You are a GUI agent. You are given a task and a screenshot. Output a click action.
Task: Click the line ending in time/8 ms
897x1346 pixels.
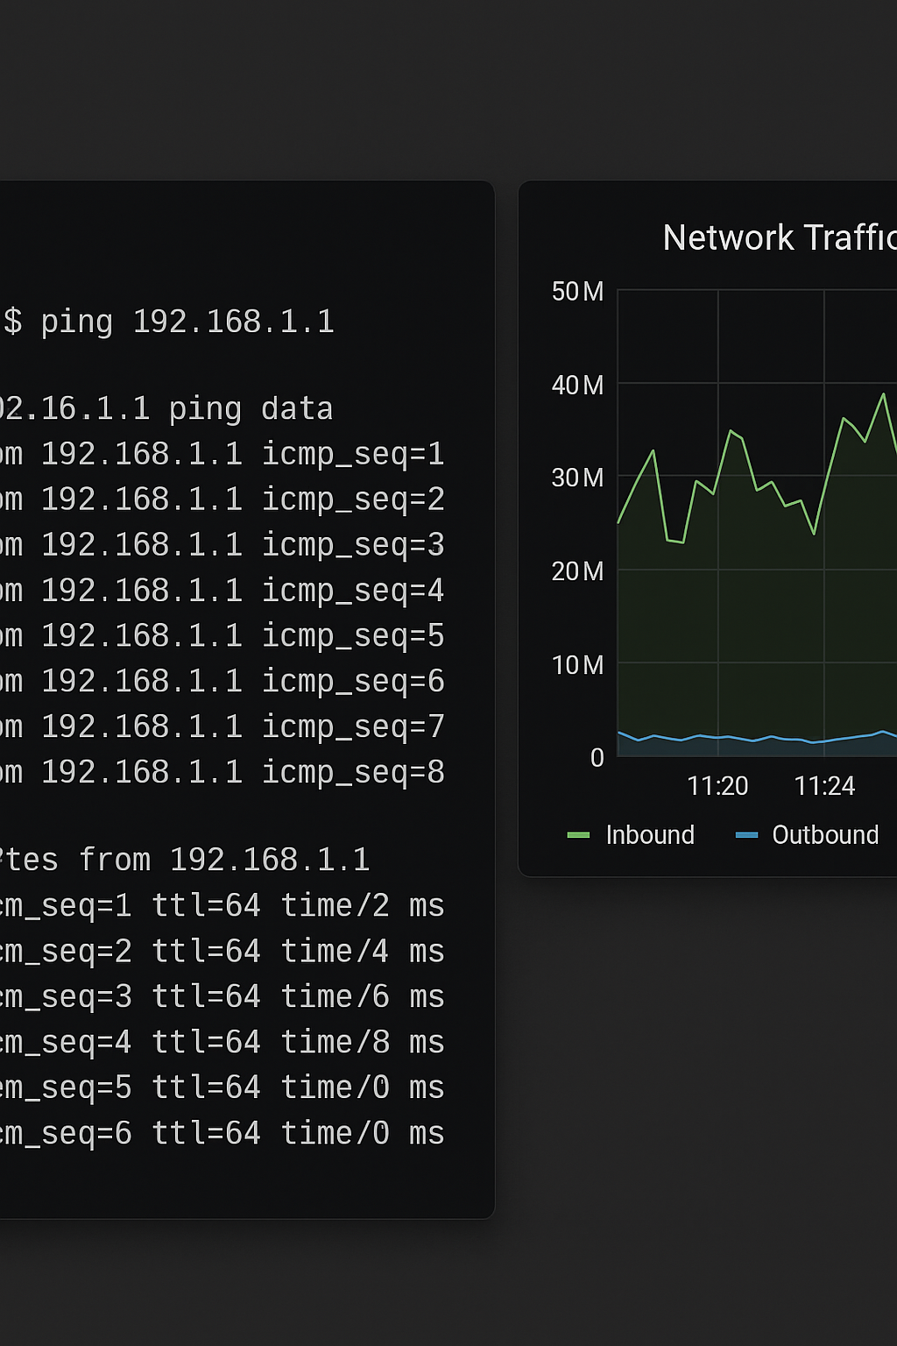tap(222, 1043)
